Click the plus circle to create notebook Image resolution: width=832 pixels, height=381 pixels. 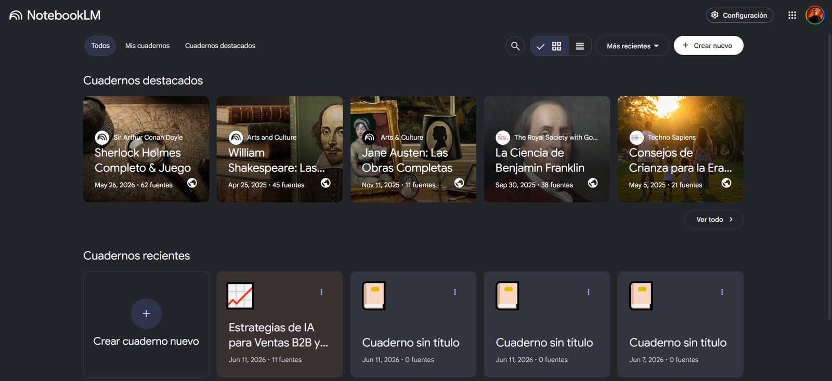146,314
